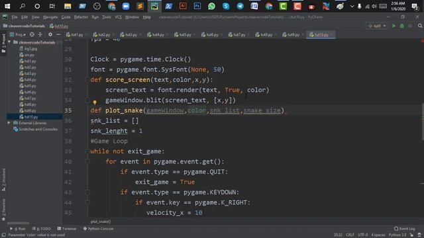Open the Python Console tool window
Screen dimensions: 424x238
click(x=98, y=229)
